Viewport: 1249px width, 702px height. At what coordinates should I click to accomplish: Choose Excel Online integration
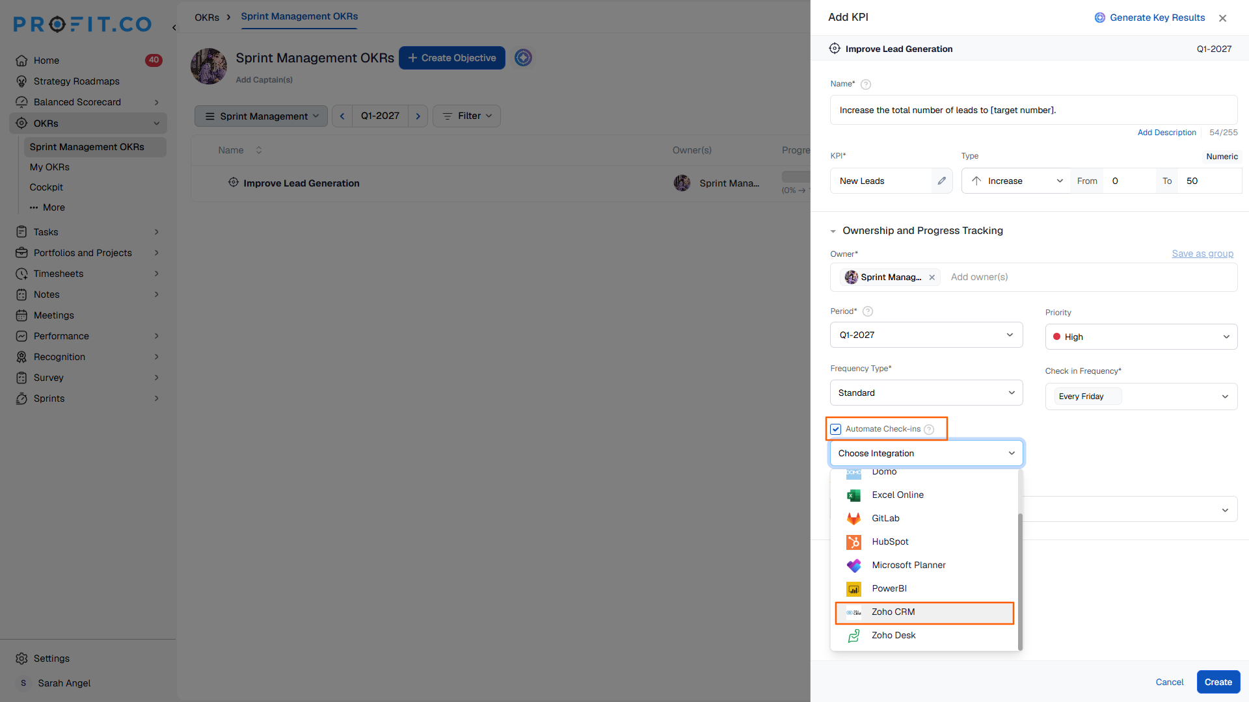924,495
